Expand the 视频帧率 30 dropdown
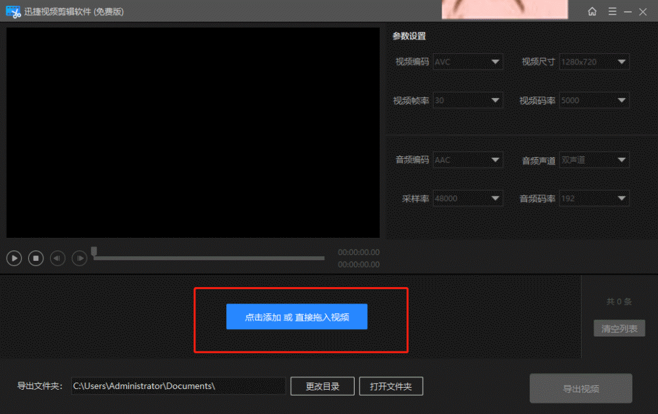The image size is (658, 414). click(x=468, y=100)
